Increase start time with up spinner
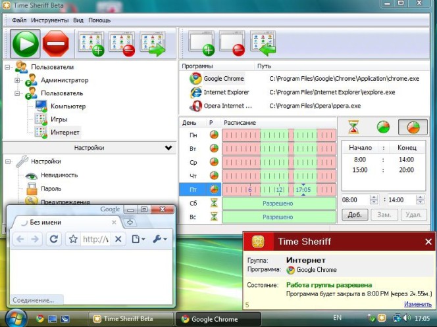Image resolution: width=437 pixels, height=327 pixels. click(374, 197)
